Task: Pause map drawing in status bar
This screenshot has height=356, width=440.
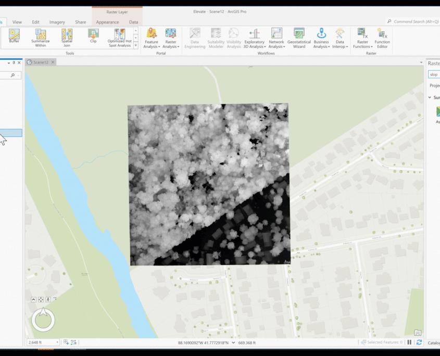Action: (x=409, y=342)
